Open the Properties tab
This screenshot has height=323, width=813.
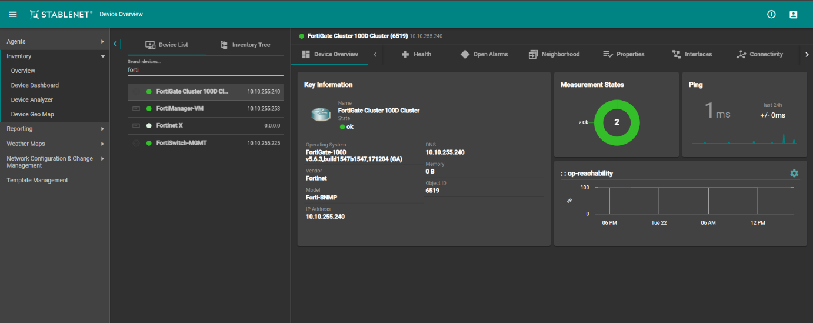click(624, 54)
